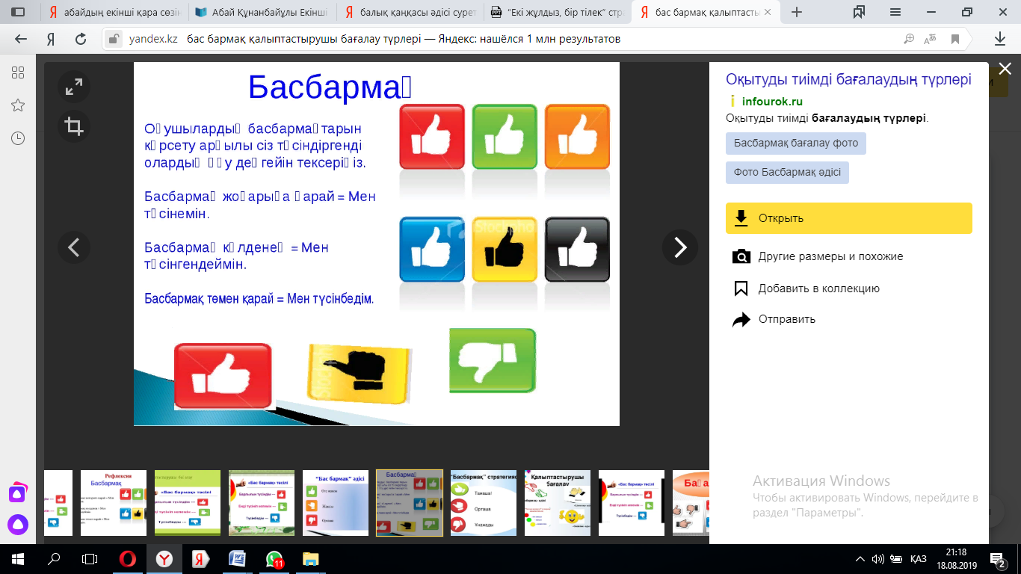Close the active 'бас бармақ қалыптасты' tab
The width and height of the screenshot is (1021, 574).
(767, 13)
